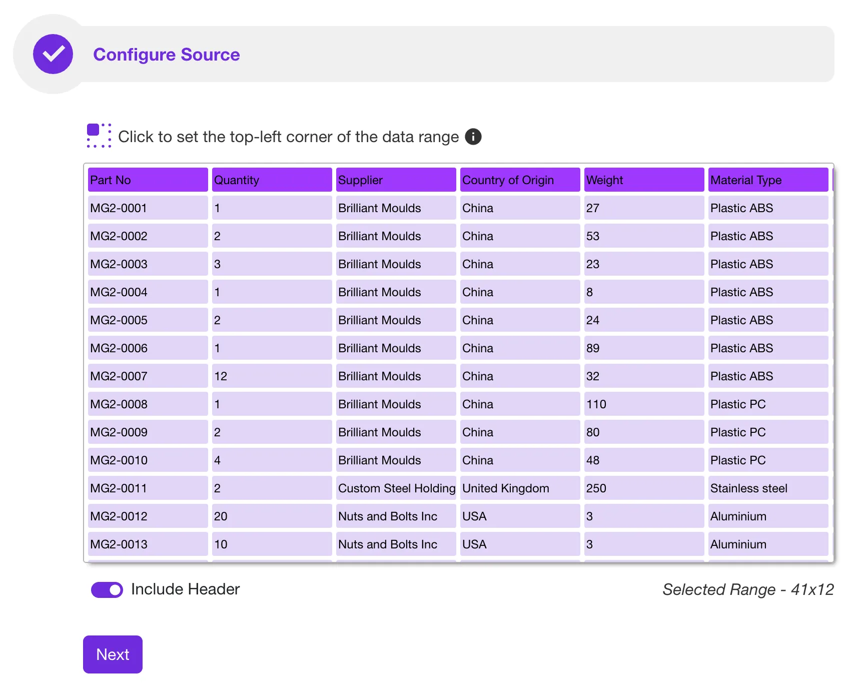
Task: Click quantity value 20 for MG2-0012
Action: tap(271, 516)
